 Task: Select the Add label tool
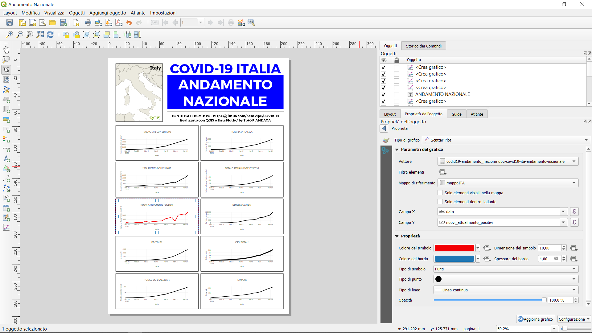[6, 129]
